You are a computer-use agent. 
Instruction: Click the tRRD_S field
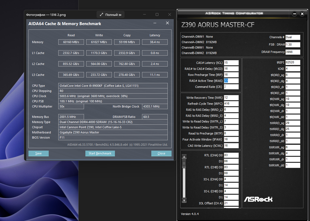pos(231,115)
